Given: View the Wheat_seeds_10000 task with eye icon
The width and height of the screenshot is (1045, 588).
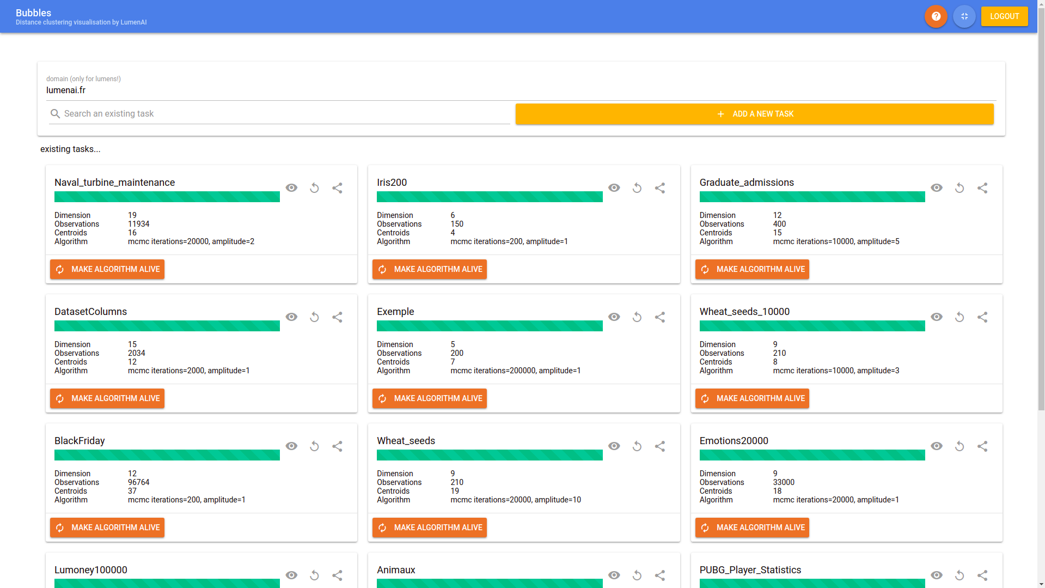Looking at the screenshot, I should pos(936,317).
